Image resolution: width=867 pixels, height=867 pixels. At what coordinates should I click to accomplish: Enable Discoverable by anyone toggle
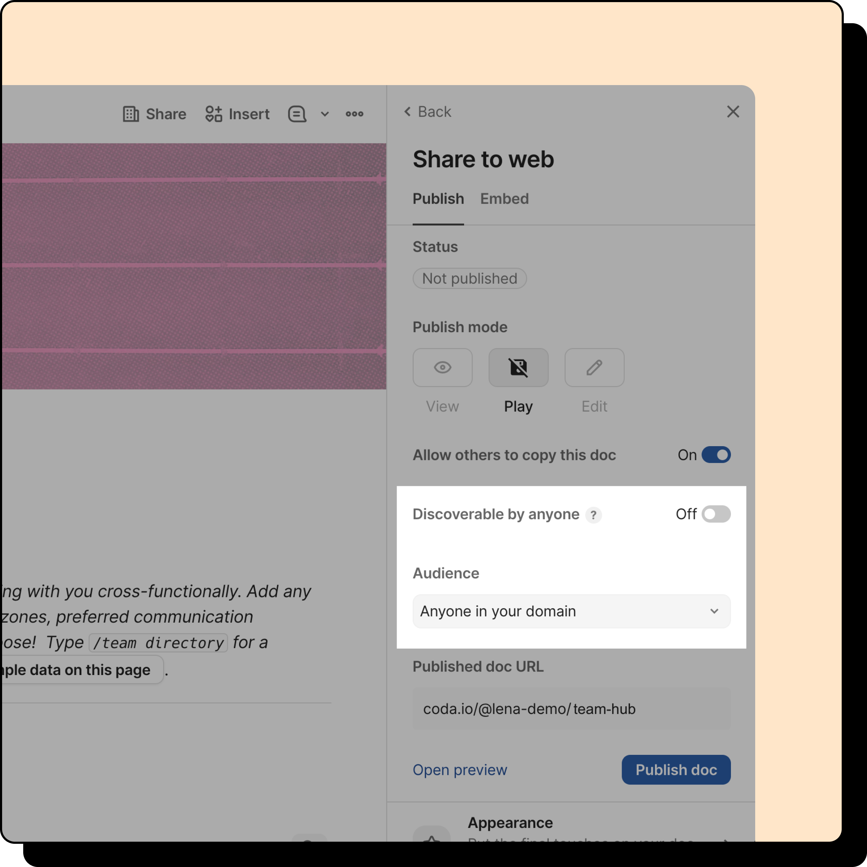716,514
